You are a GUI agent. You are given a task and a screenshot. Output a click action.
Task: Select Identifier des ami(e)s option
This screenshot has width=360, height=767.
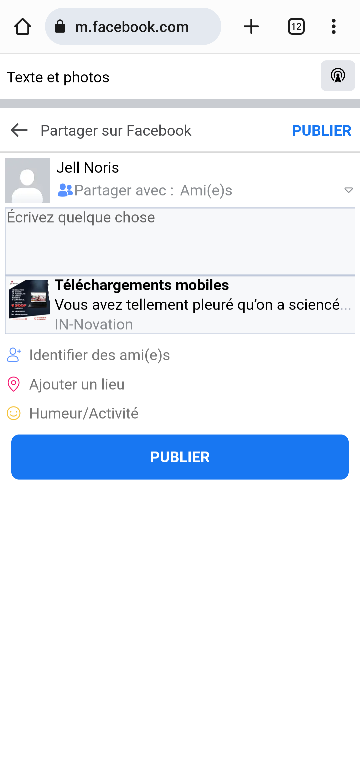tap(99, 355)
